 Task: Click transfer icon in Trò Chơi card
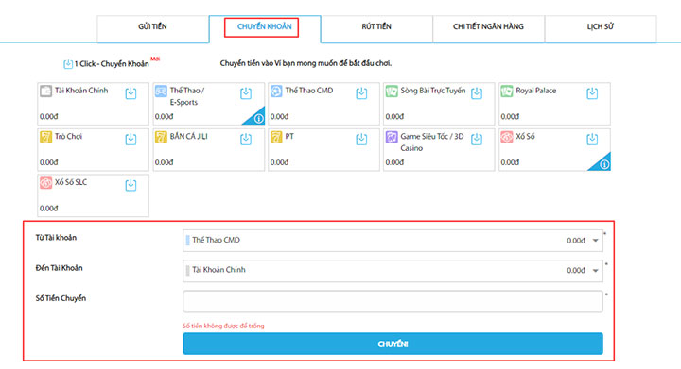point(131,139)
